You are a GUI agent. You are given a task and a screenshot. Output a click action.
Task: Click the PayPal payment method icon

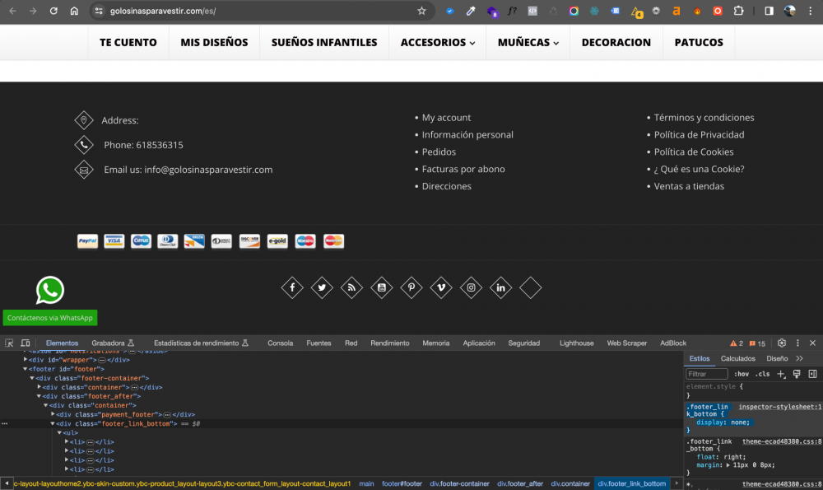click(87, 240)
